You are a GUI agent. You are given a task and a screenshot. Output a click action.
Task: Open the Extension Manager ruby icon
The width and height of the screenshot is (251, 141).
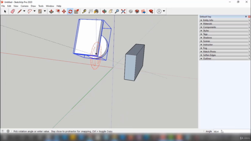[x=151, y=11]
